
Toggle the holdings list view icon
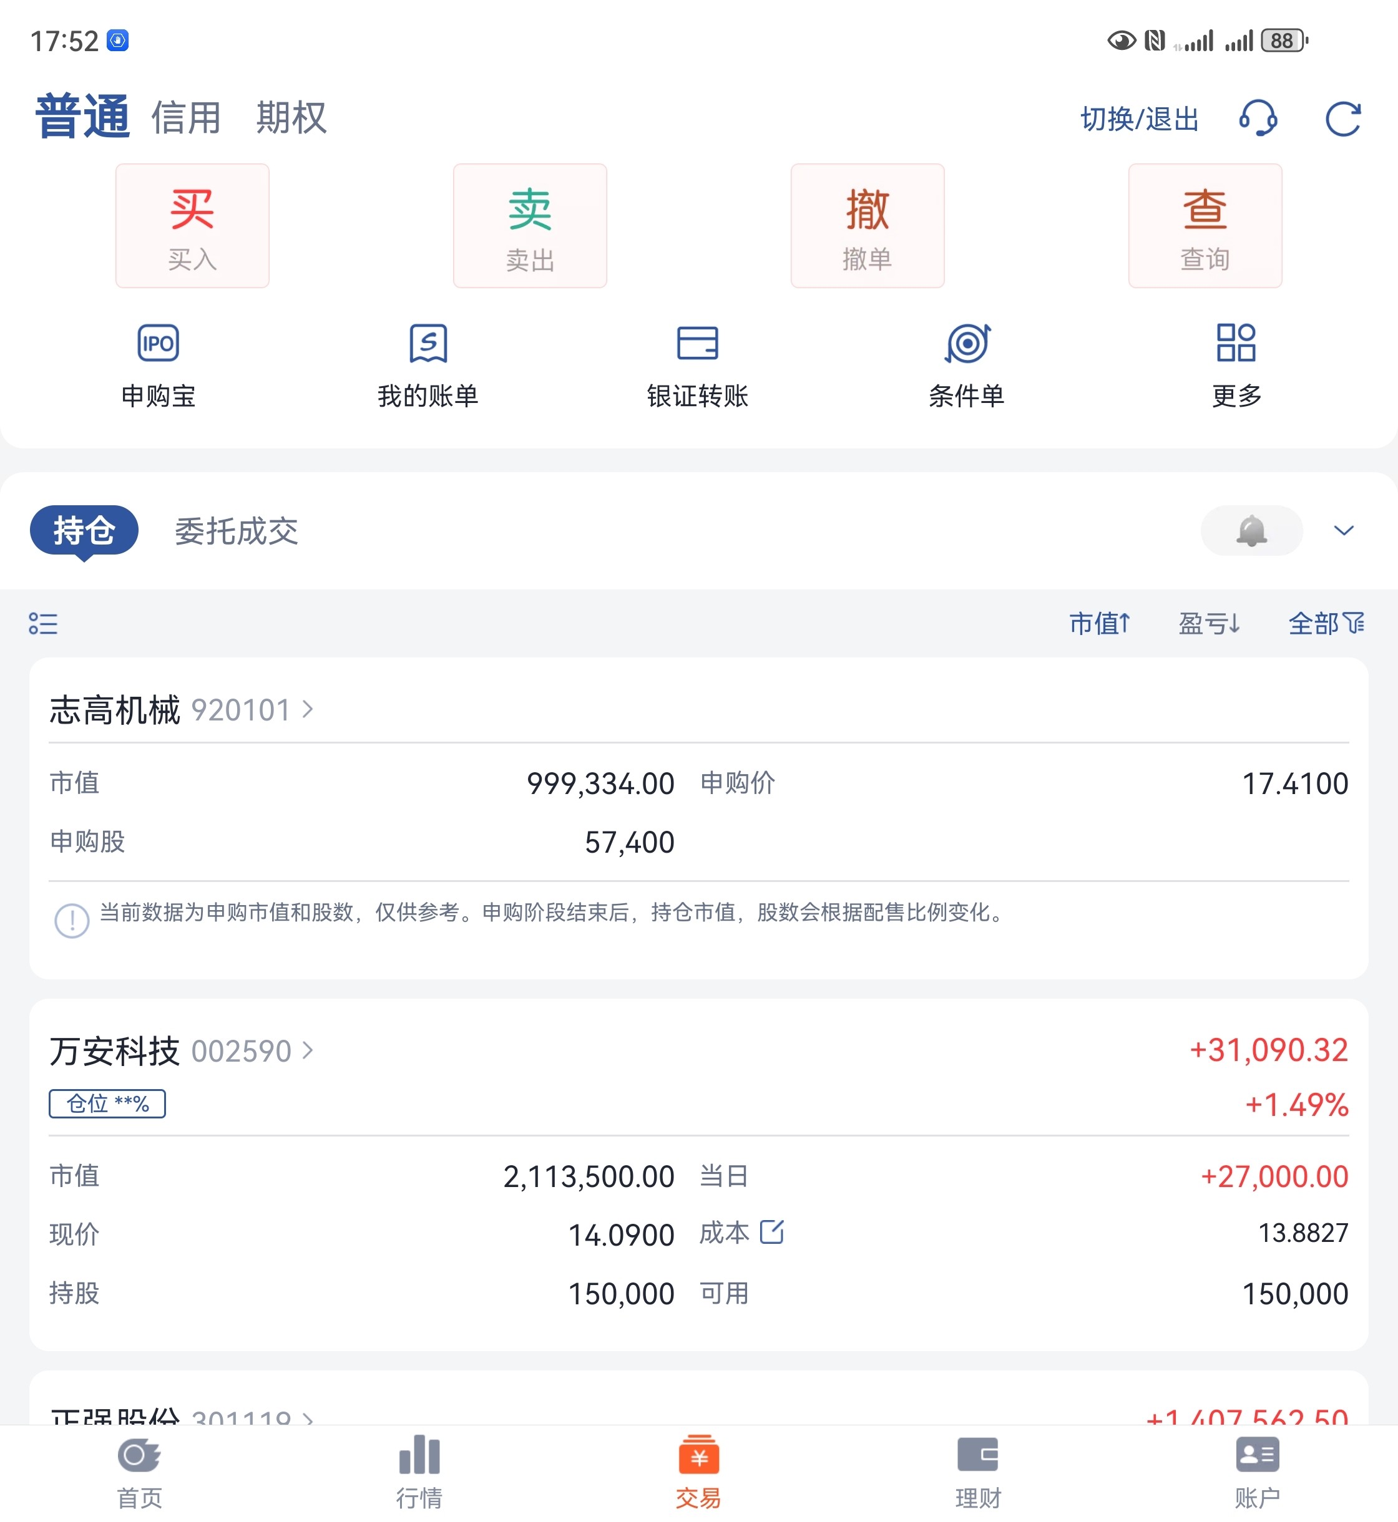(43, 623)
